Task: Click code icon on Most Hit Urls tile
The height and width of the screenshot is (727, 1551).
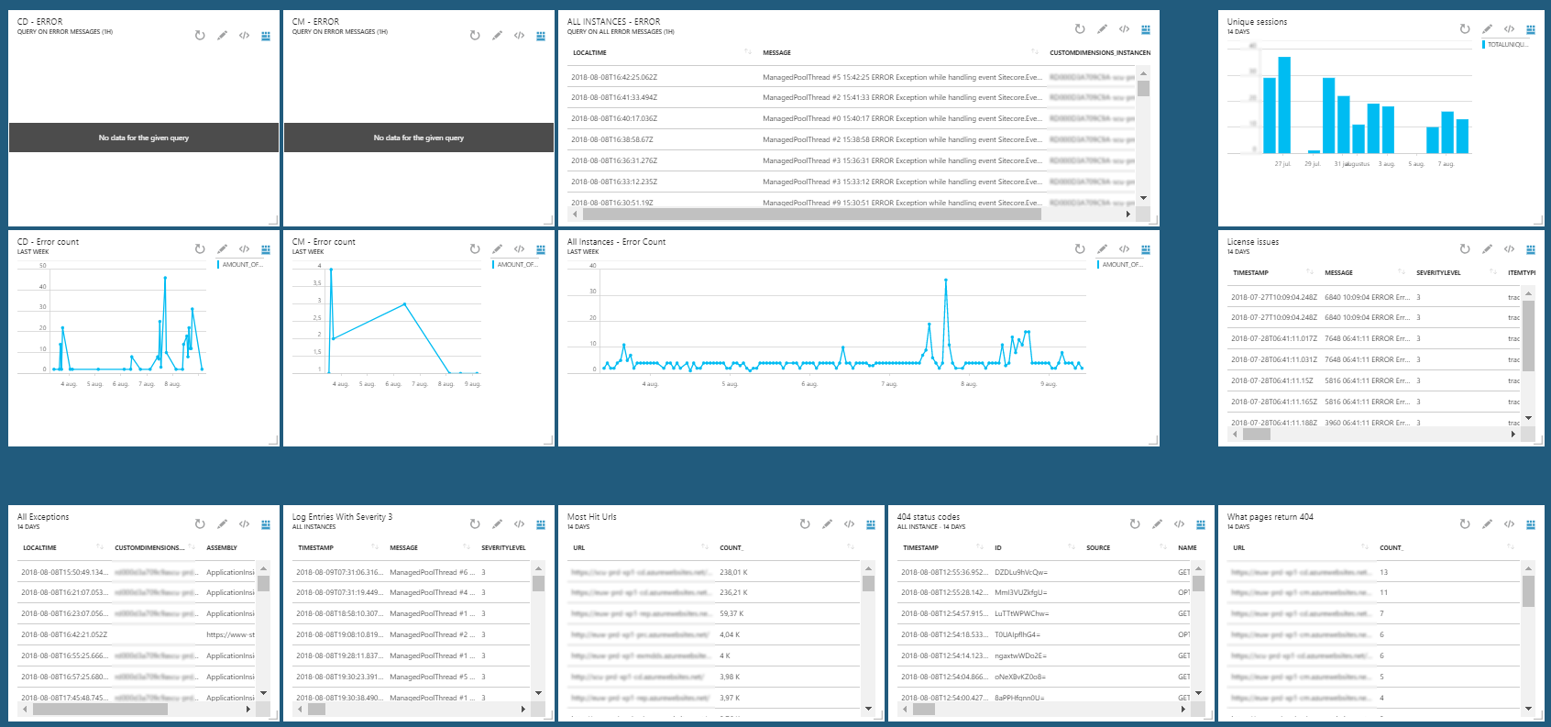Action: 849,524
